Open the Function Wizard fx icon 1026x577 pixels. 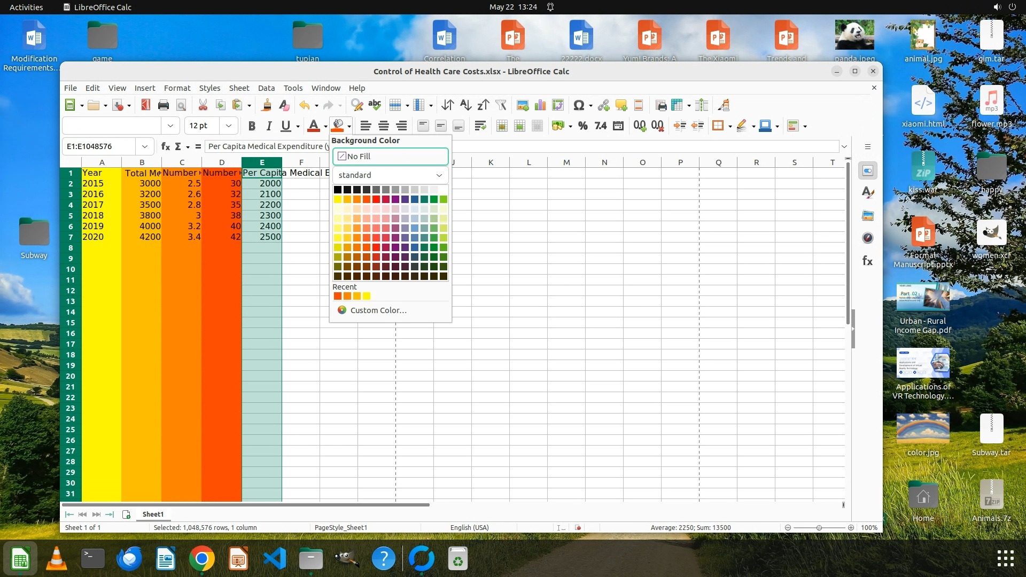coord(166,146)
